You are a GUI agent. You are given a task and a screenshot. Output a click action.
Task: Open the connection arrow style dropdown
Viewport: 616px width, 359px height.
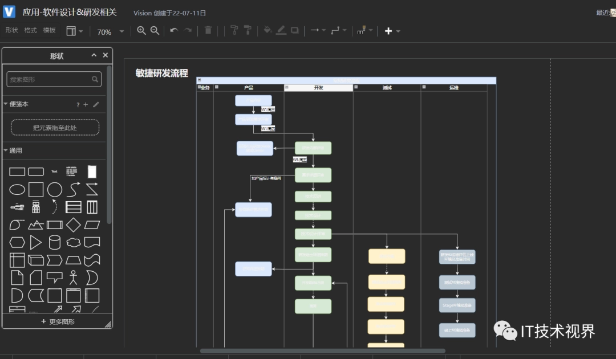318,30
